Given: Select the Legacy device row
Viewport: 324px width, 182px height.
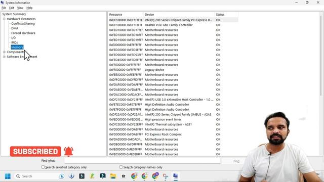Looking at the screenshot, I should 173,70.
